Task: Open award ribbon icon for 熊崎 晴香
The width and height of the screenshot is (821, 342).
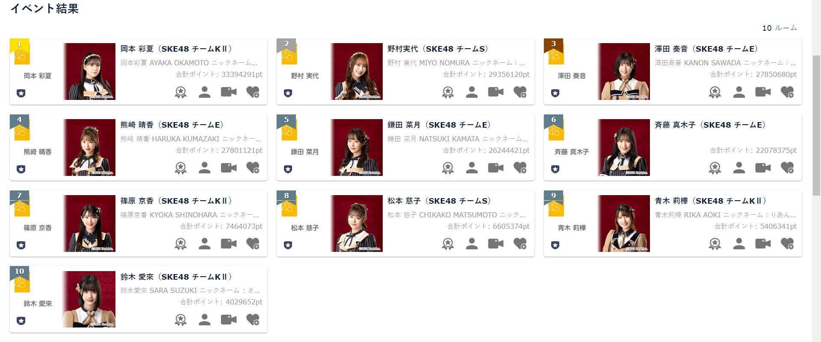Action: 180,168
